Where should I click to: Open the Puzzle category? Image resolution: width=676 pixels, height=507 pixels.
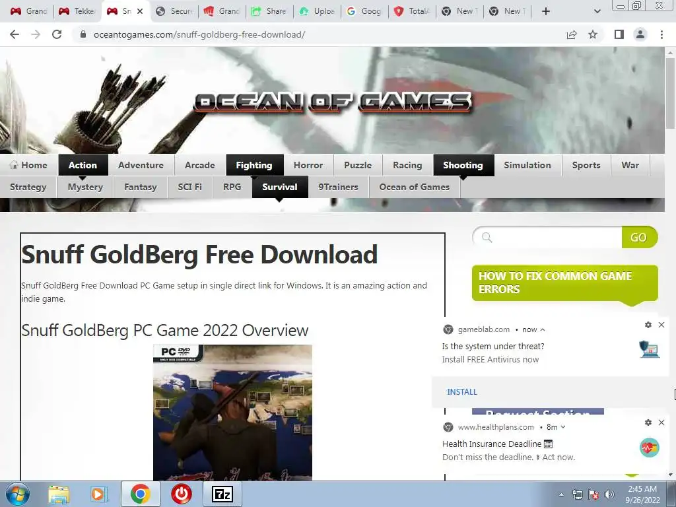pos(358,165)
